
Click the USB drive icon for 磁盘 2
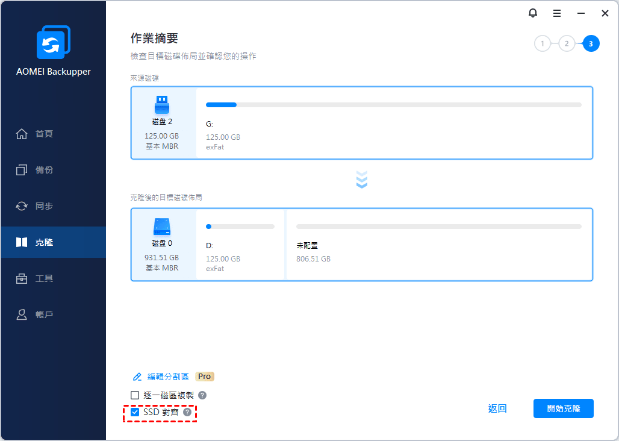coord(162,105)
